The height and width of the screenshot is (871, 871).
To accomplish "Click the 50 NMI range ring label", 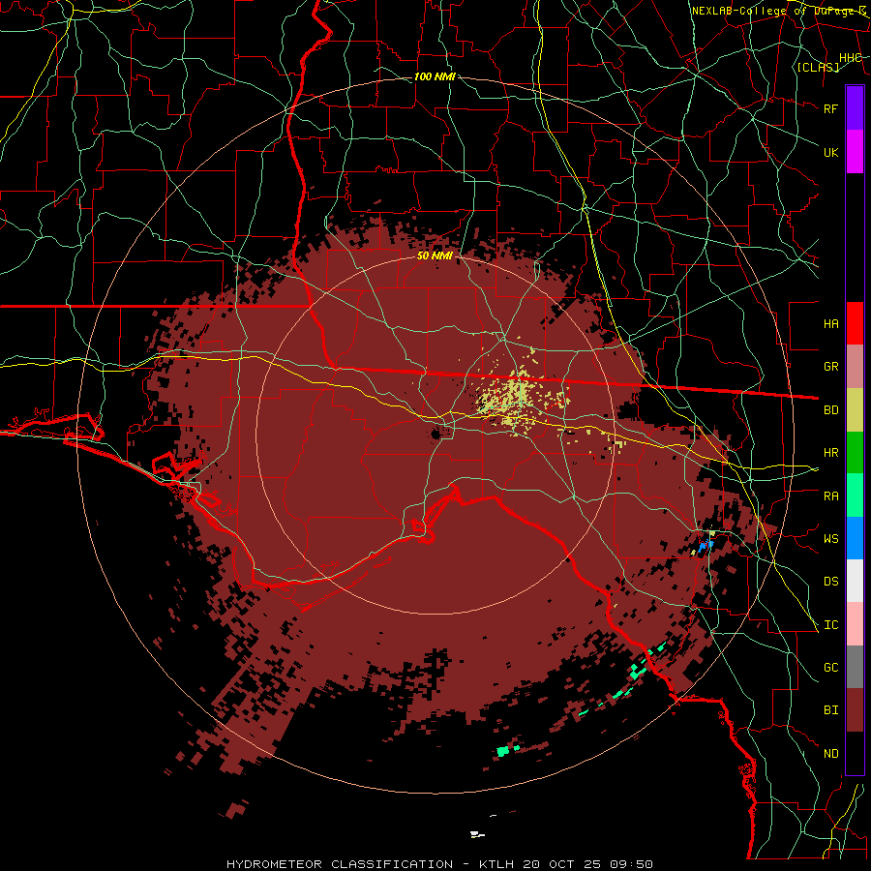I will [435, 255].
